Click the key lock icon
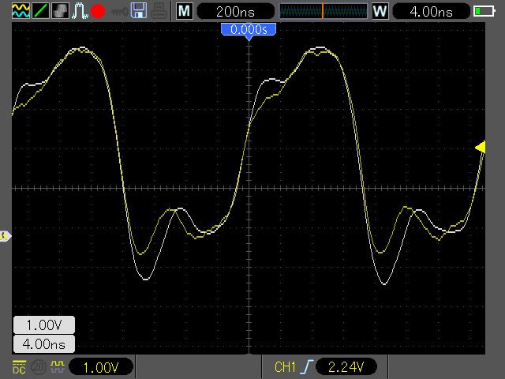This screenshot has width=505, height=379. (119, 13)
